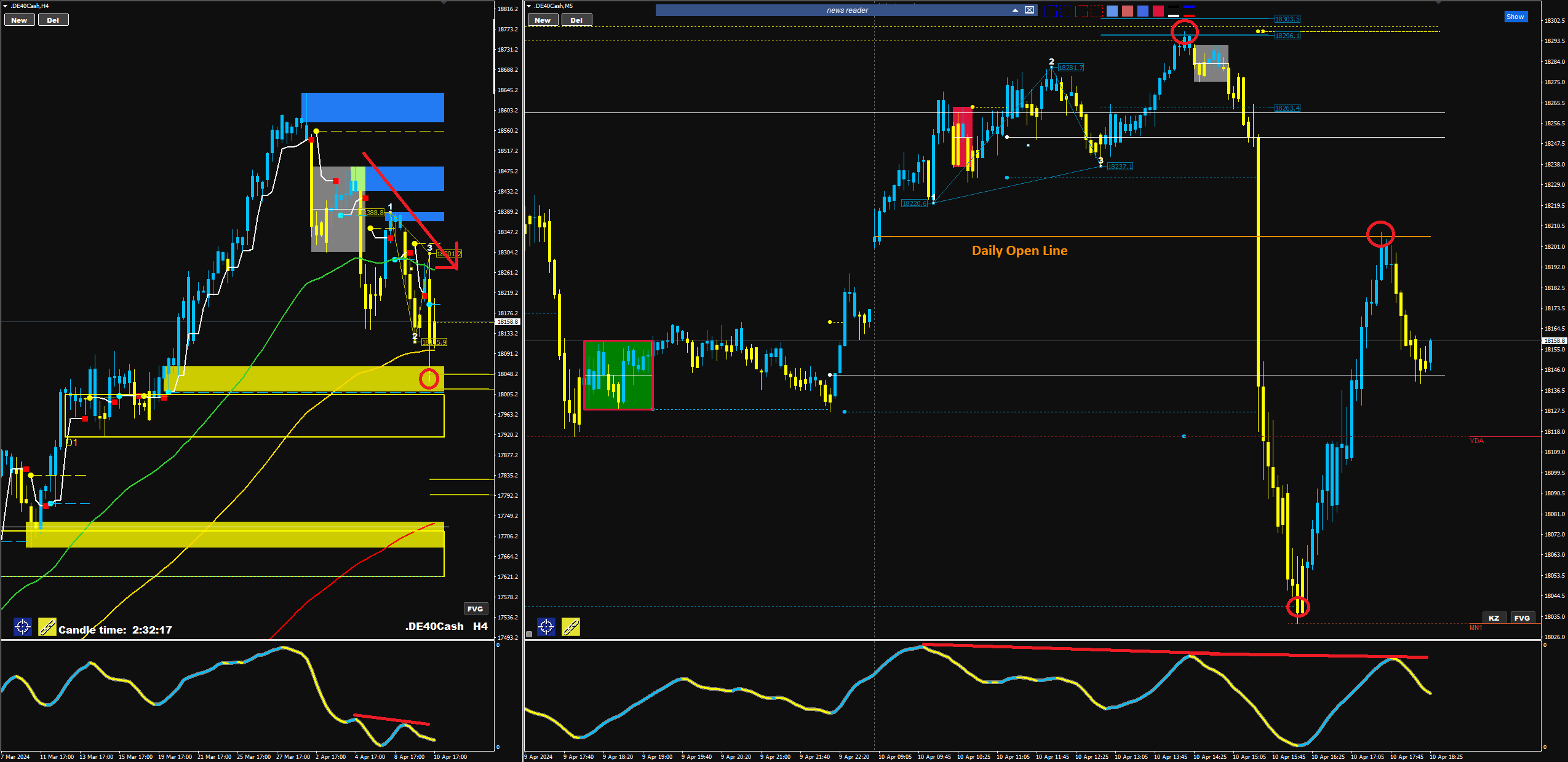
Task: Select dashed blue rectangle outline tool
Action: pyautogui.click(x=1066, y=11)
